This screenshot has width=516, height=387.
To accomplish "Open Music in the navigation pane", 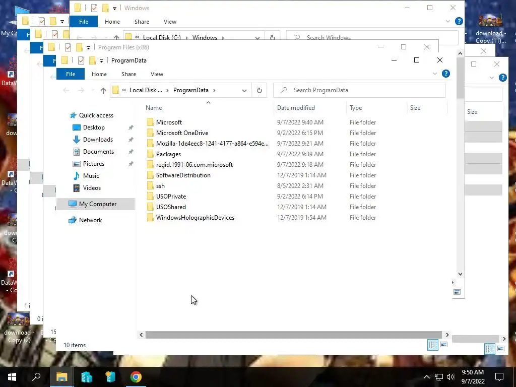I will [91, 176].
